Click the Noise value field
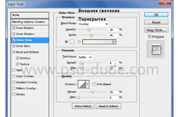 pyautogui.click(x=113, y=35)
